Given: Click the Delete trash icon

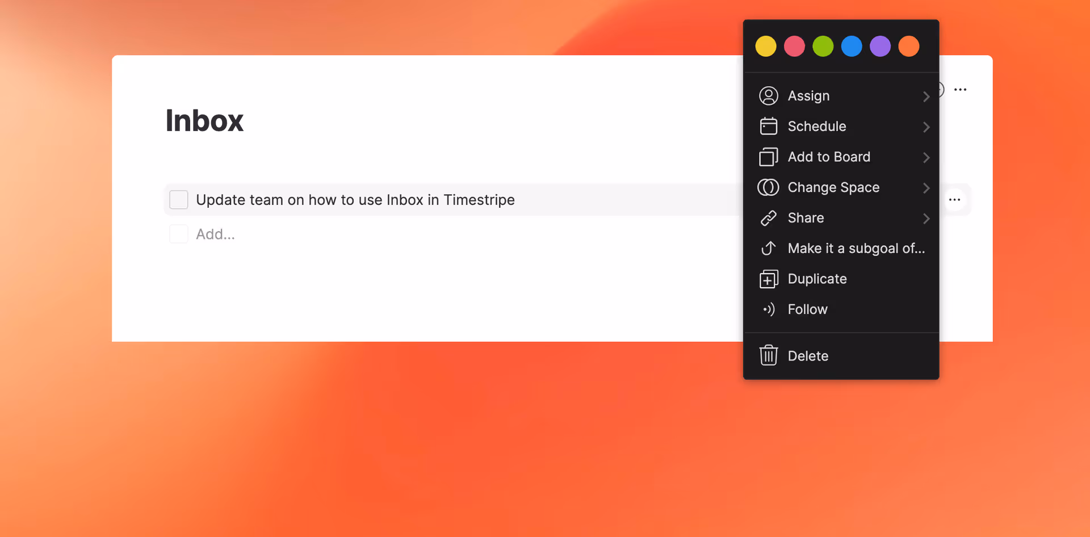Looking at the screenshot, I should click(x=769, y=355).
